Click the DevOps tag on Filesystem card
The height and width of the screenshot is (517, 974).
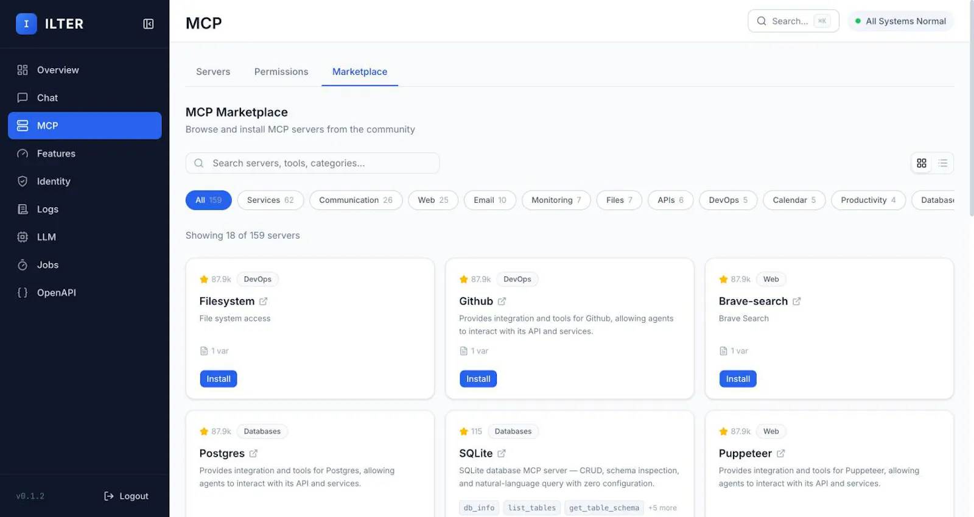click(258, 280)
